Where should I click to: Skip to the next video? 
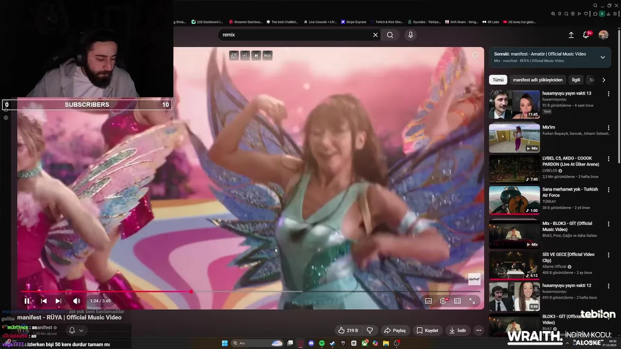tap(58, 301)
